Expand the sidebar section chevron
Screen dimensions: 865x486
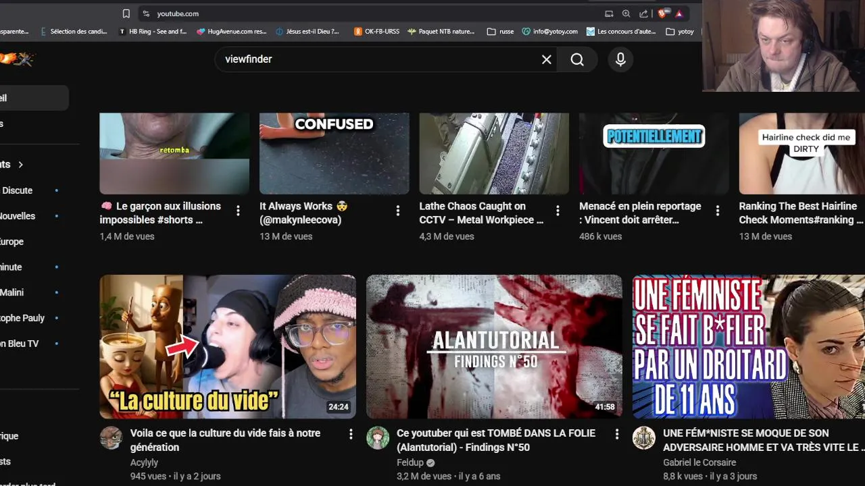pos(21,165)
